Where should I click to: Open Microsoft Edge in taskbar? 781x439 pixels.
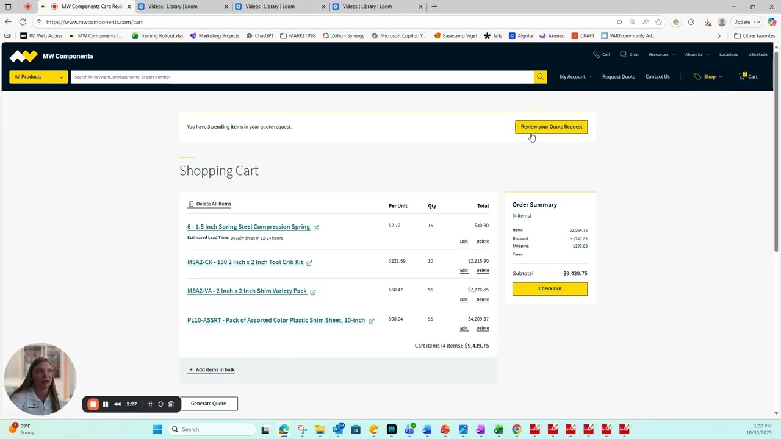284,429
